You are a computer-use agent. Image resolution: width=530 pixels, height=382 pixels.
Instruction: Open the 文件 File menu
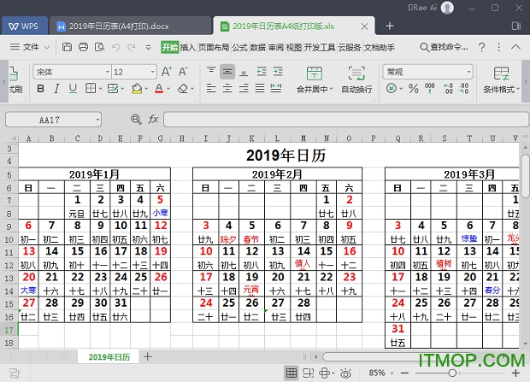[x=30, y=47]
